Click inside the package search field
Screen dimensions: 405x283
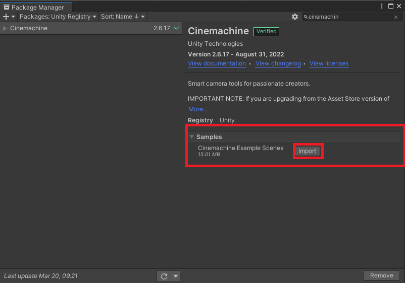click(x=348, y=17)
